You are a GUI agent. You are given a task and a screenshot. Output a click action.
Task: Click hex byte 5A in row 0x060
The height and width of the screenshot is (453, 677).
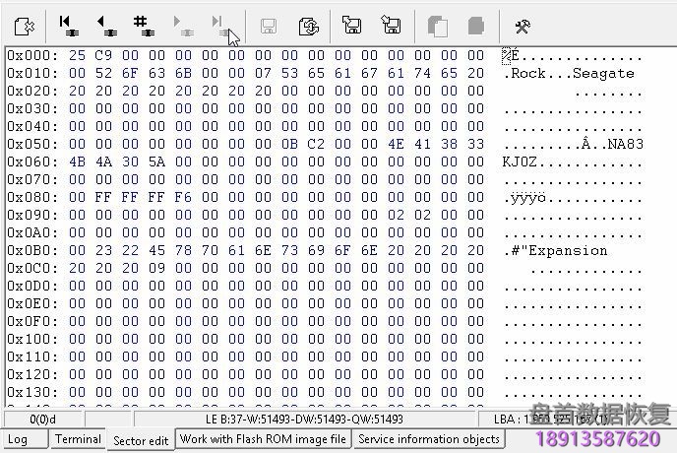pyautogui.click(x=156, y=162)
